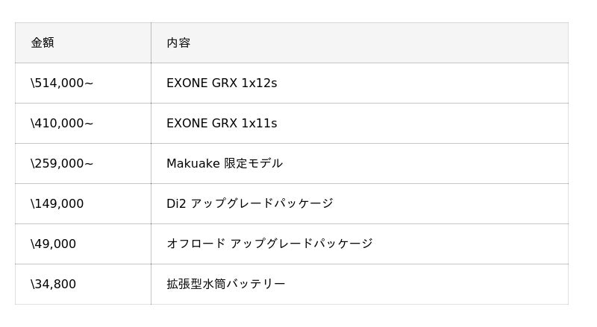This screenshot has height=327, width=597.
Task: Select the \514,000~ price cell
Action: tap(62, 83)
